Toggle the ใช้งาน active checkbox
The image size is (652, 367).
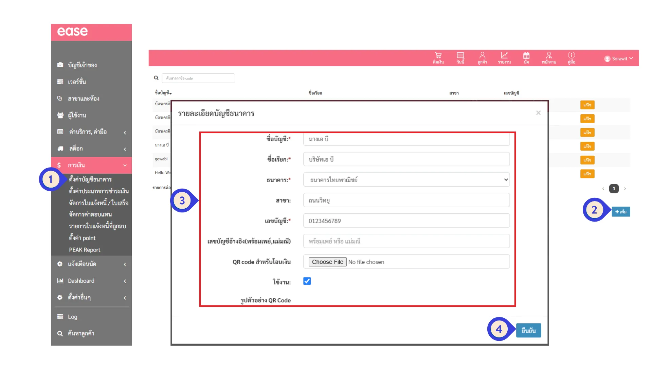coord(307,281)
